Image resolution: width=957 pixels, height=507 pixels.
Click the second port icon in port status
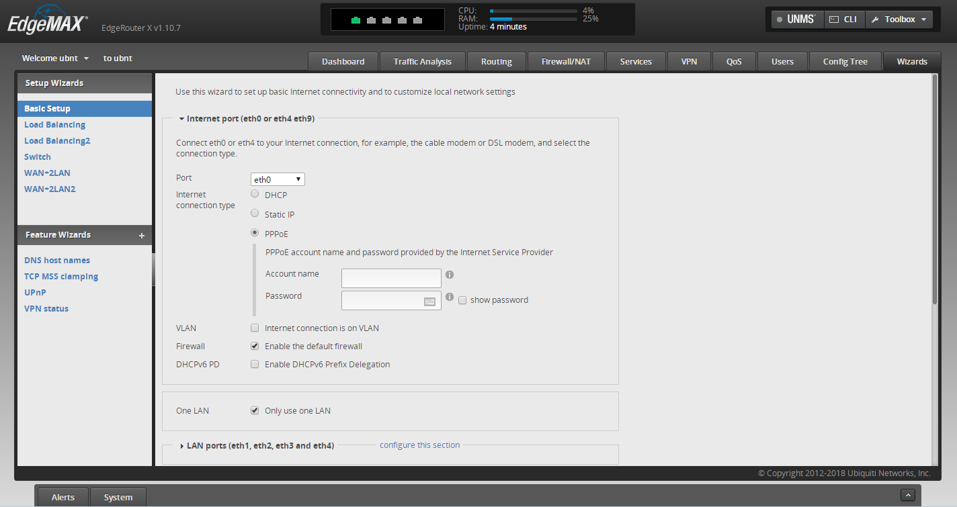(372, 20)
